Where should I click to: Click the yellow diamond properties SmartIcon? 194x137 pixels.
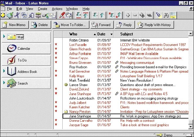(x=3, y=16)
